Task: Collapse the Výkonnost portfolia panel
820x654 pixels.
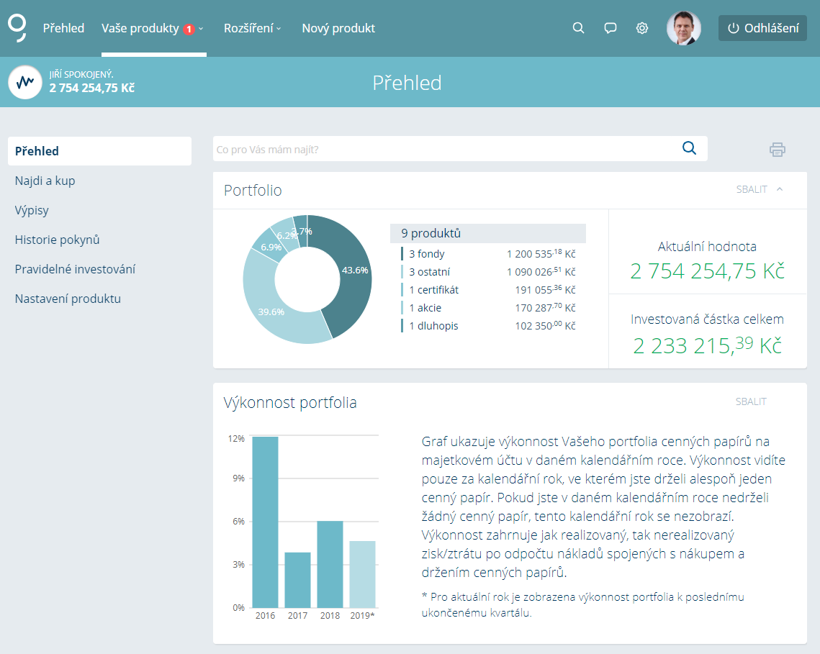Action: (751, 401)
